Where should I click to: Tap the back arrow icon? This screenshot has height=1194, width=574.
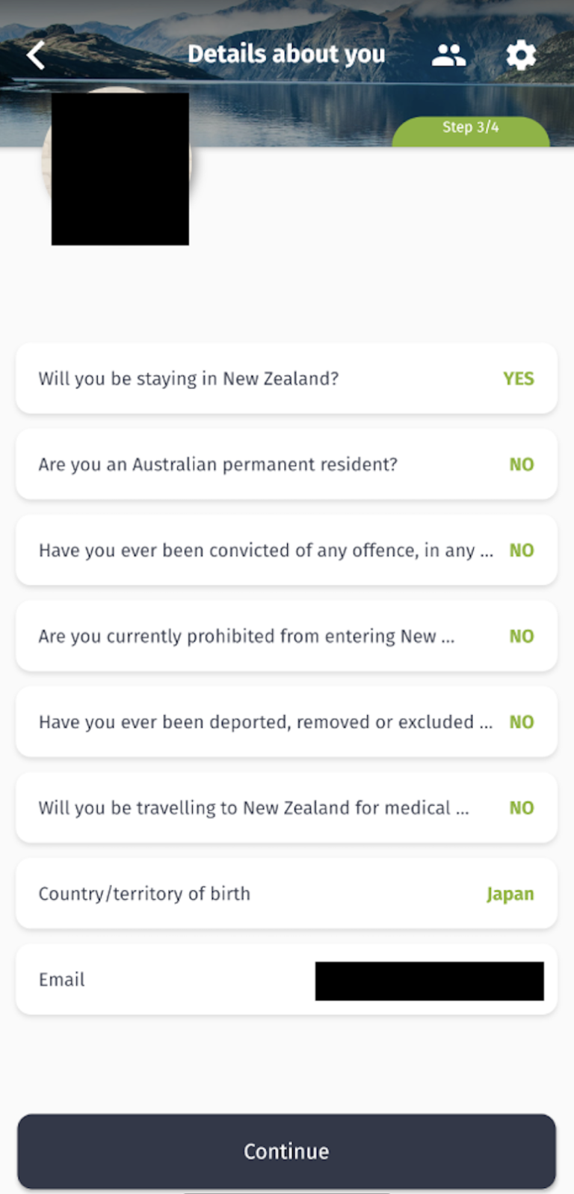click(x=36, y=55)
